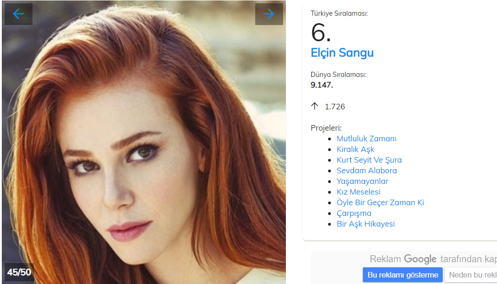Open the Yaşamayanlar project link
The image size is (497, 284).
[362, 181]
